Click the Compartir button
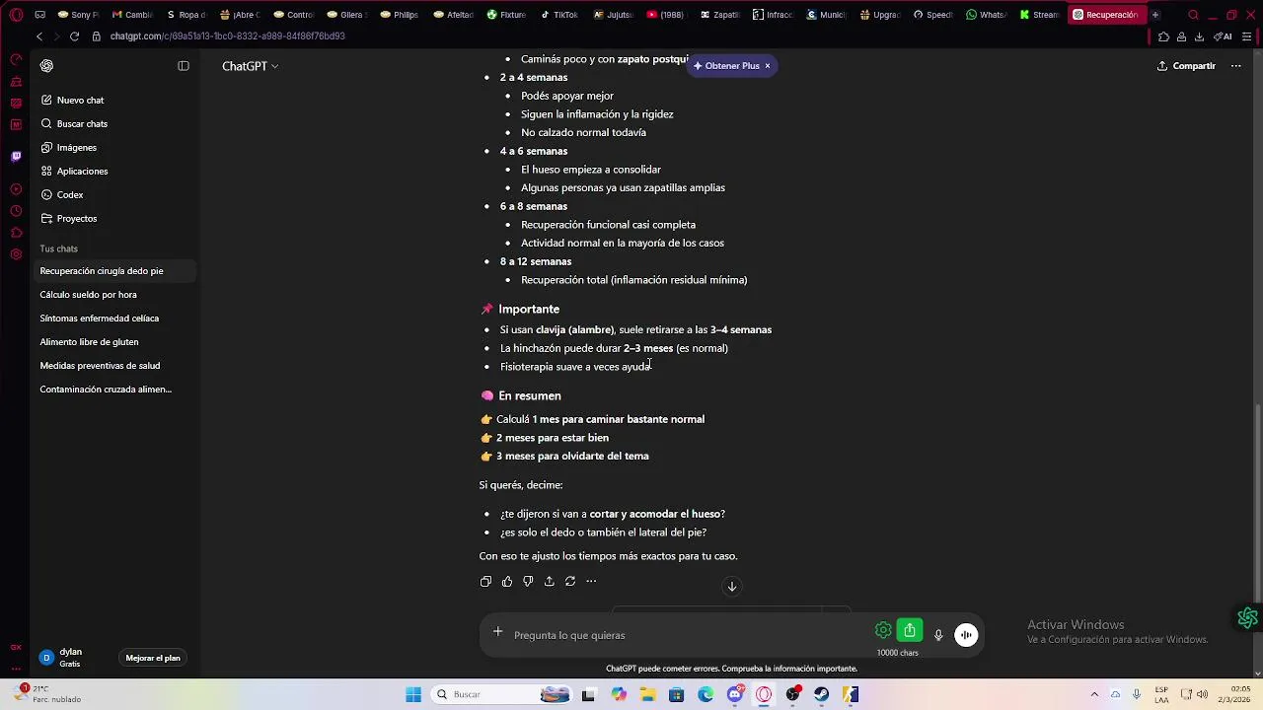Screen dimensions: 1263x710 1186,66
